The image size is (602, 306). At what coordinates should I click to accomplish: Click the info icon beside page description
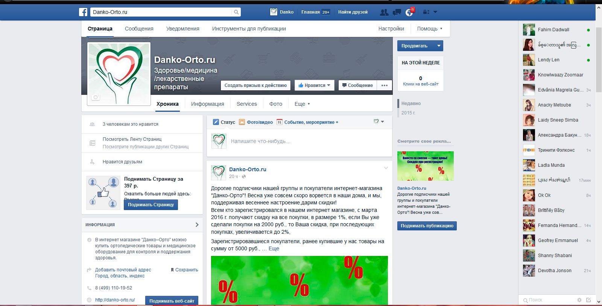pyautogui.click(x=89, y=240)
